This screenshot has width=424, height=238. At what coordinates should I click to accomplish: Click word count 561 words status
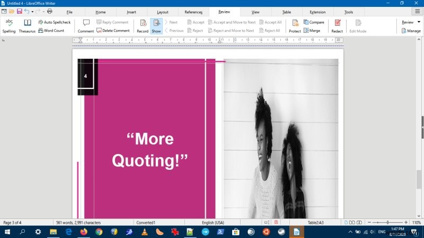[78, 223]
